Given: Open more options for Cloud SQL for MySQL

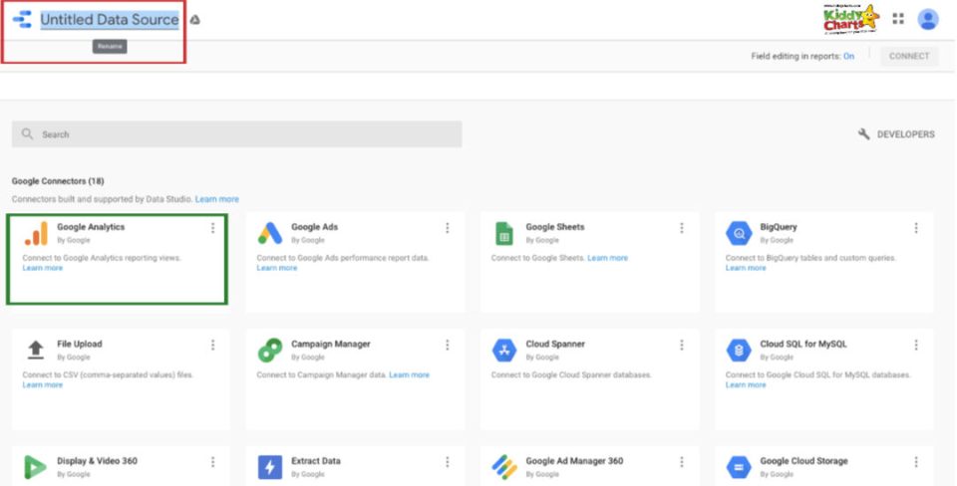Looking at the screenshot, I should pos(916,345).
